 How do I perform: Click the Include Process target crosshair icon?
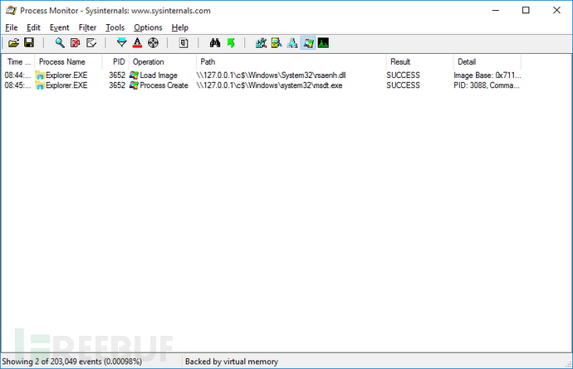click(x=153, y=43)
